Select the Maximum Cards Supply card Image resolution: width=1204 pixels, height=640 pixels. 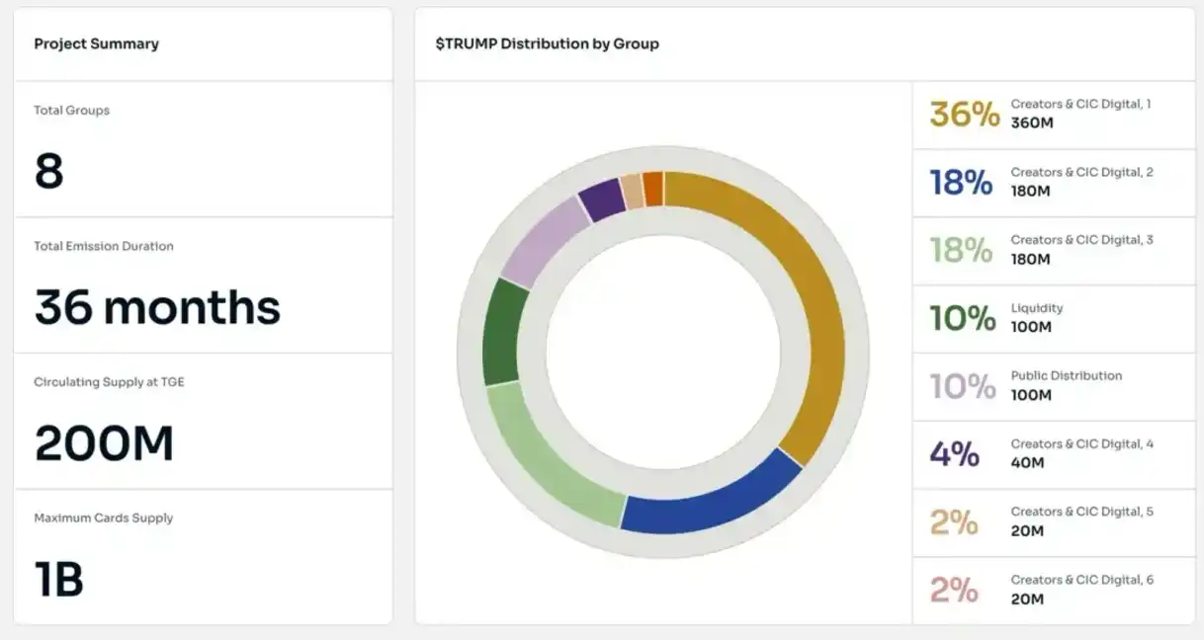point(203,557)
